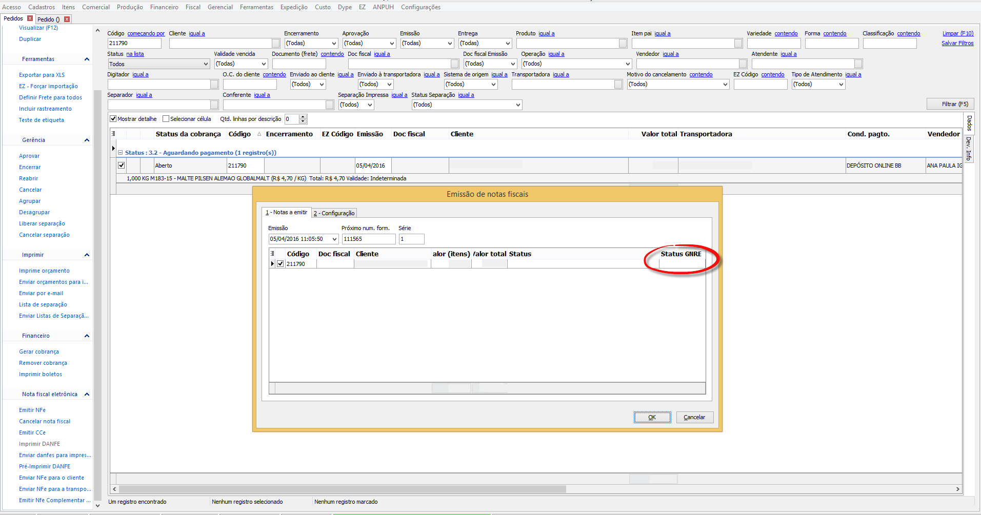Change Código comecando por filter operator

146,33
